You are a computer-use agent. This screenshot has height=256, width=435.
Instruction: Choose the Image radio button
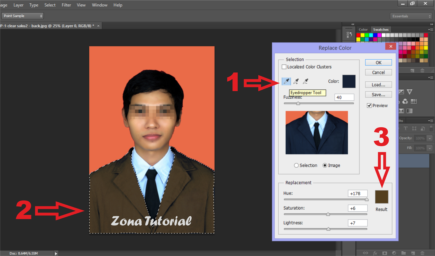325,165
